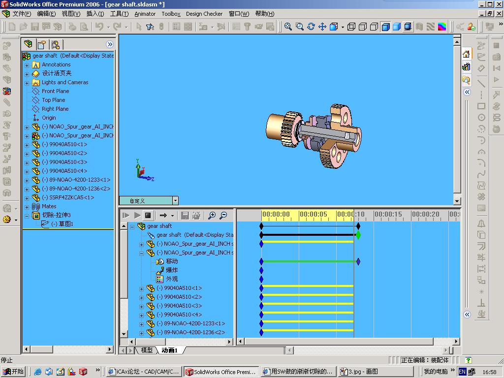The image size is (504, 378).
Task: Expand the Mates node
Action: (27, 207)
